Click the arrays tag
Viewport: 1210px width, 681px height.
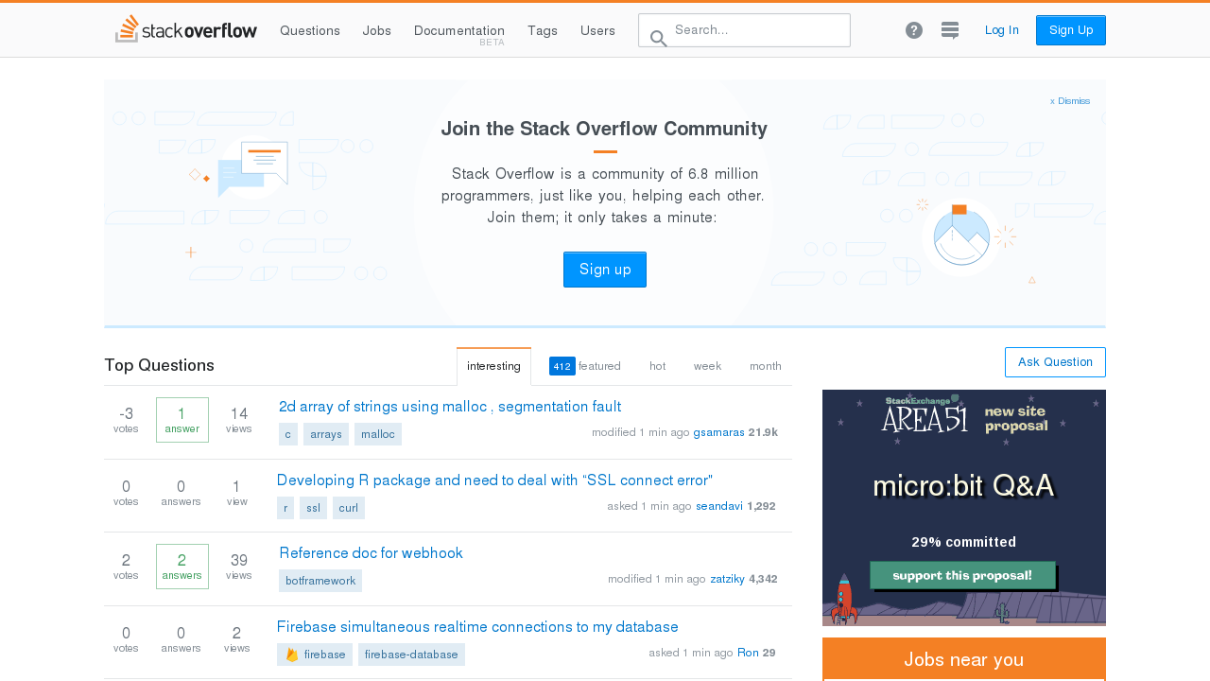(x=326, y=434)
